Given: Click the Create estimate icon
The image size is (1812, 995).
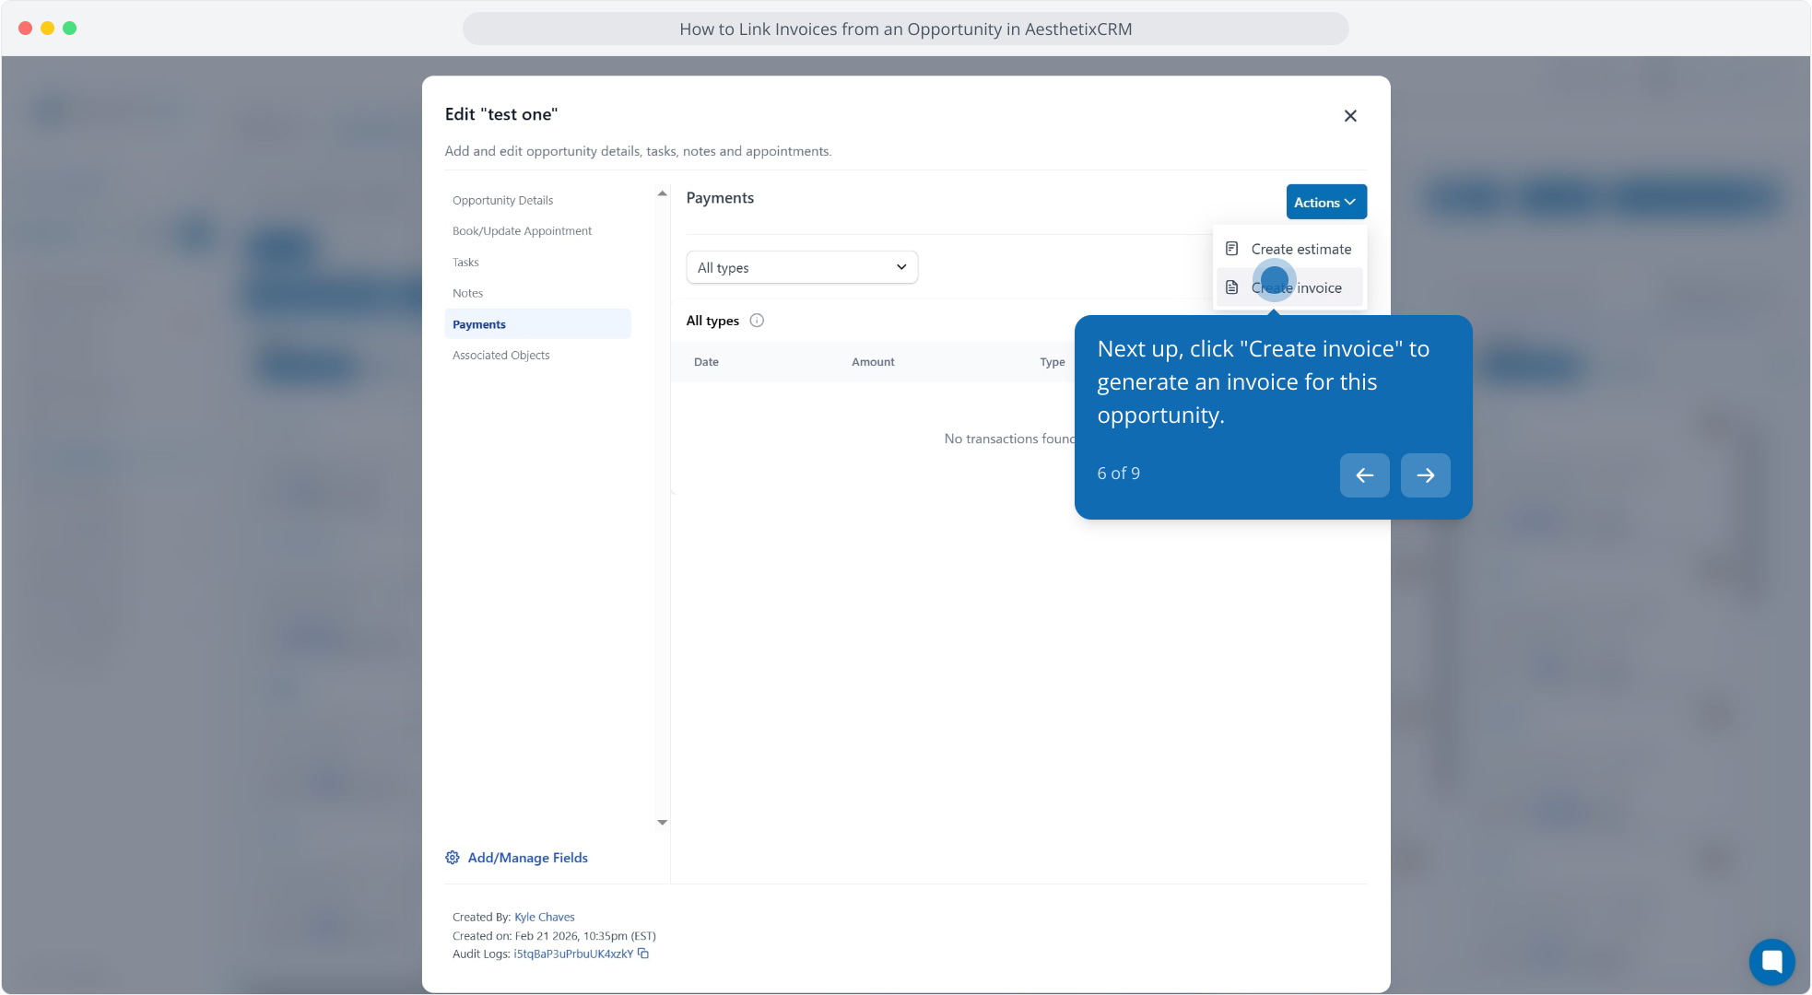Looking at the screenshot, I should [x=1231, y=249].
